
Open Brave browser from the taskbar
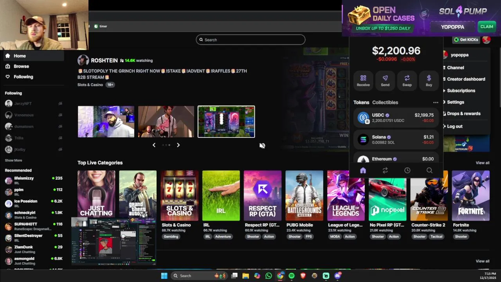(x=303, y=276)
